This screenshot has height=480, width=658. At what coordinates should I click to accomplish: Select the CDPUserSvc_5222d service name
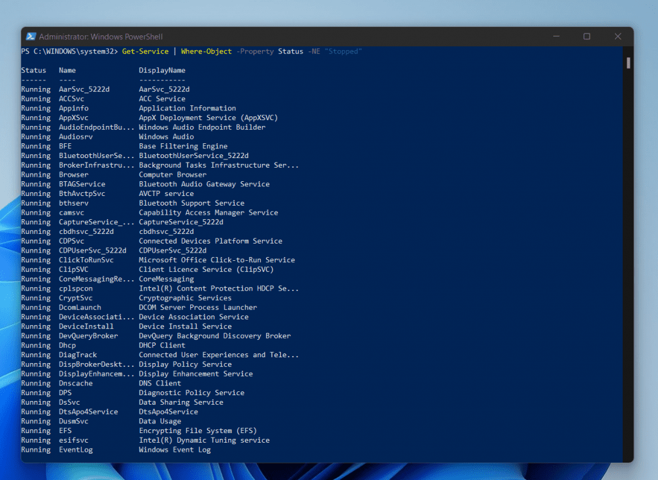pyautogui.click(x=93, y=251)
